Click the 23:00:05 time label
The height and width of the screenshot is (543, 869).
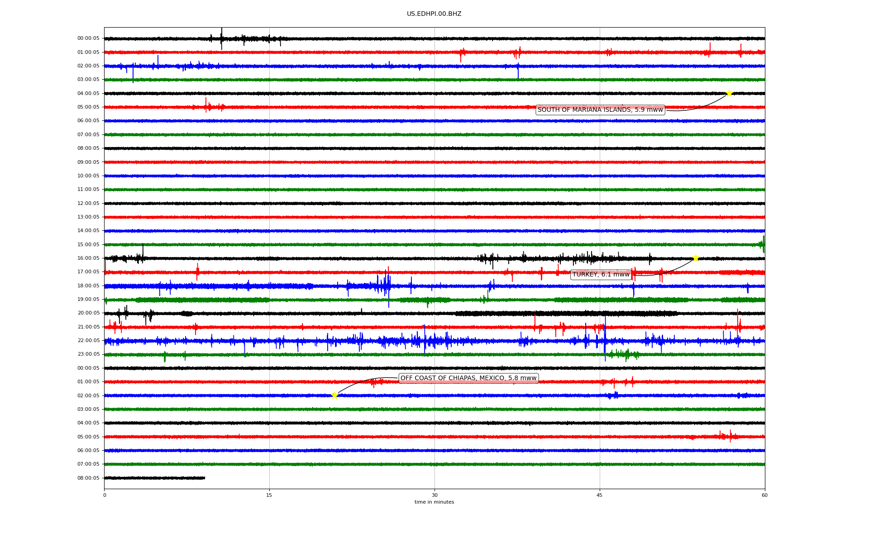tap(88, 354)
